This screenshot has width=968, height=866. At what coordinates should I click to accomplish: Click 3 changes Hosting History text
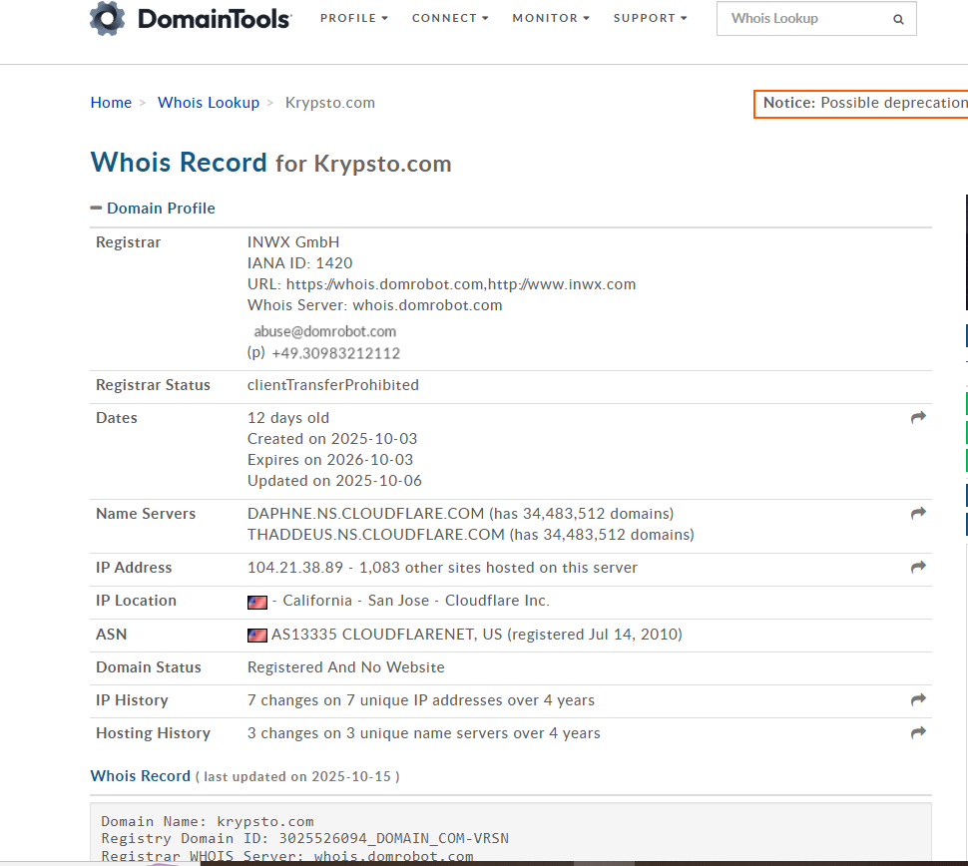coord(423,732)
